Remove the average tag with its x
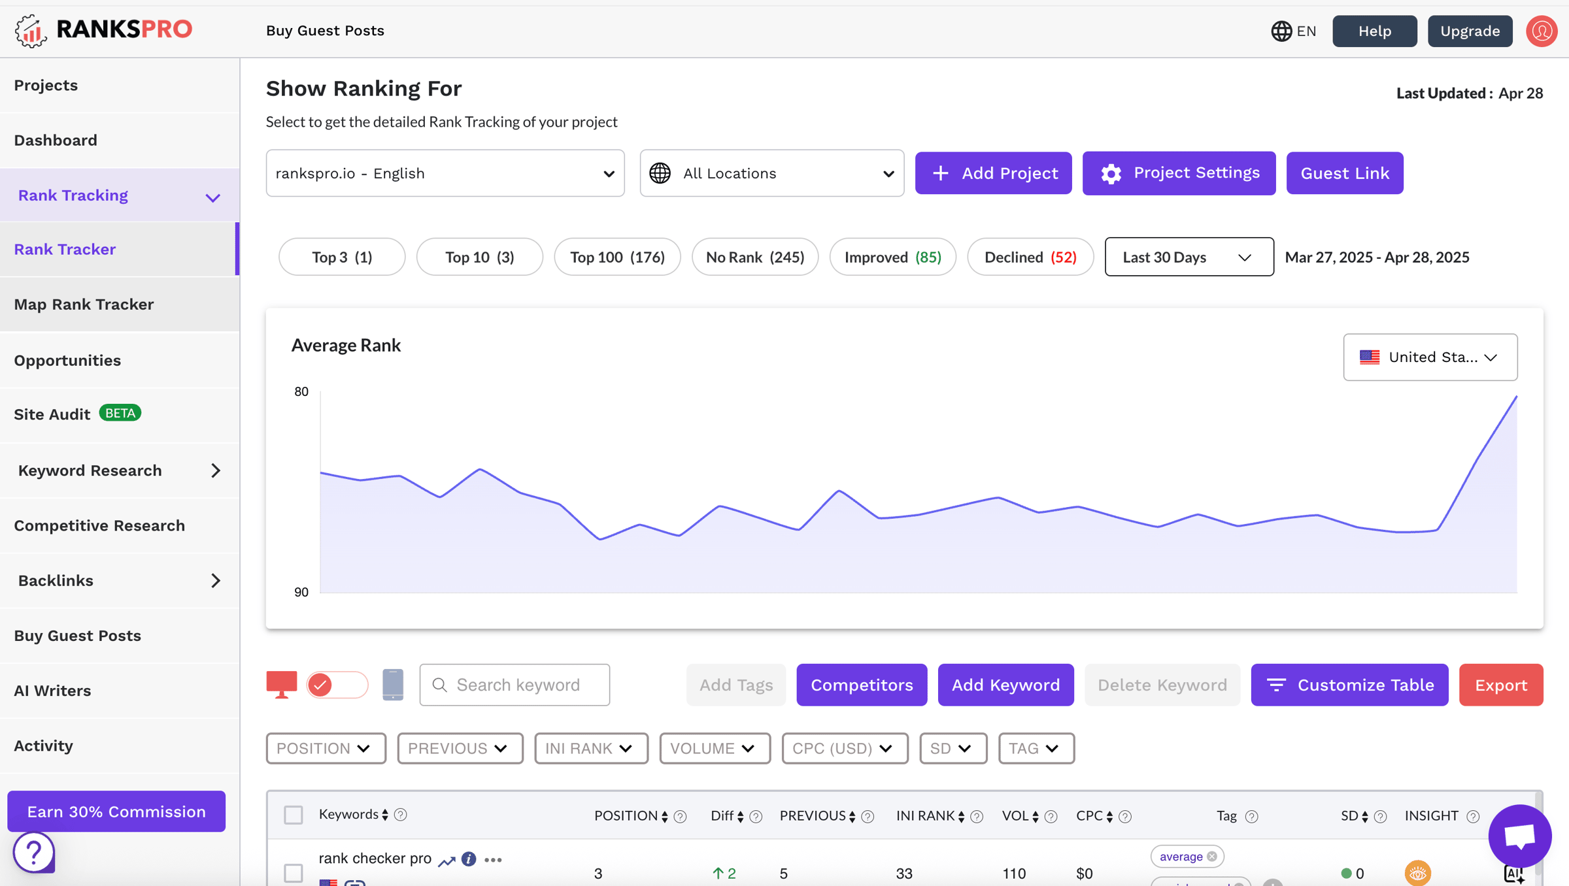Viewport: 1569px width, 886px height. (x=1212, y=856)
